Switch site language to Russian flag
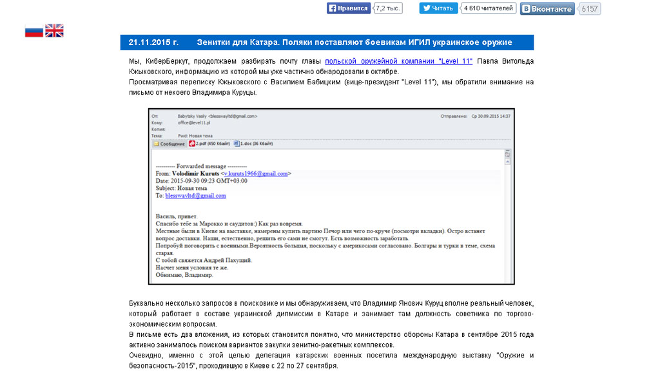Screen dimensions: 660x371 click(x=34, y=30)
